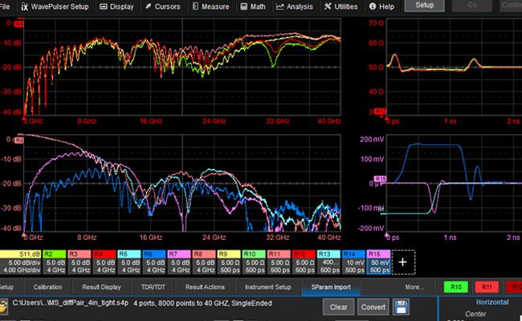Switch to the TDR/TDT tab
522x321 pixels.
point(154,286)
